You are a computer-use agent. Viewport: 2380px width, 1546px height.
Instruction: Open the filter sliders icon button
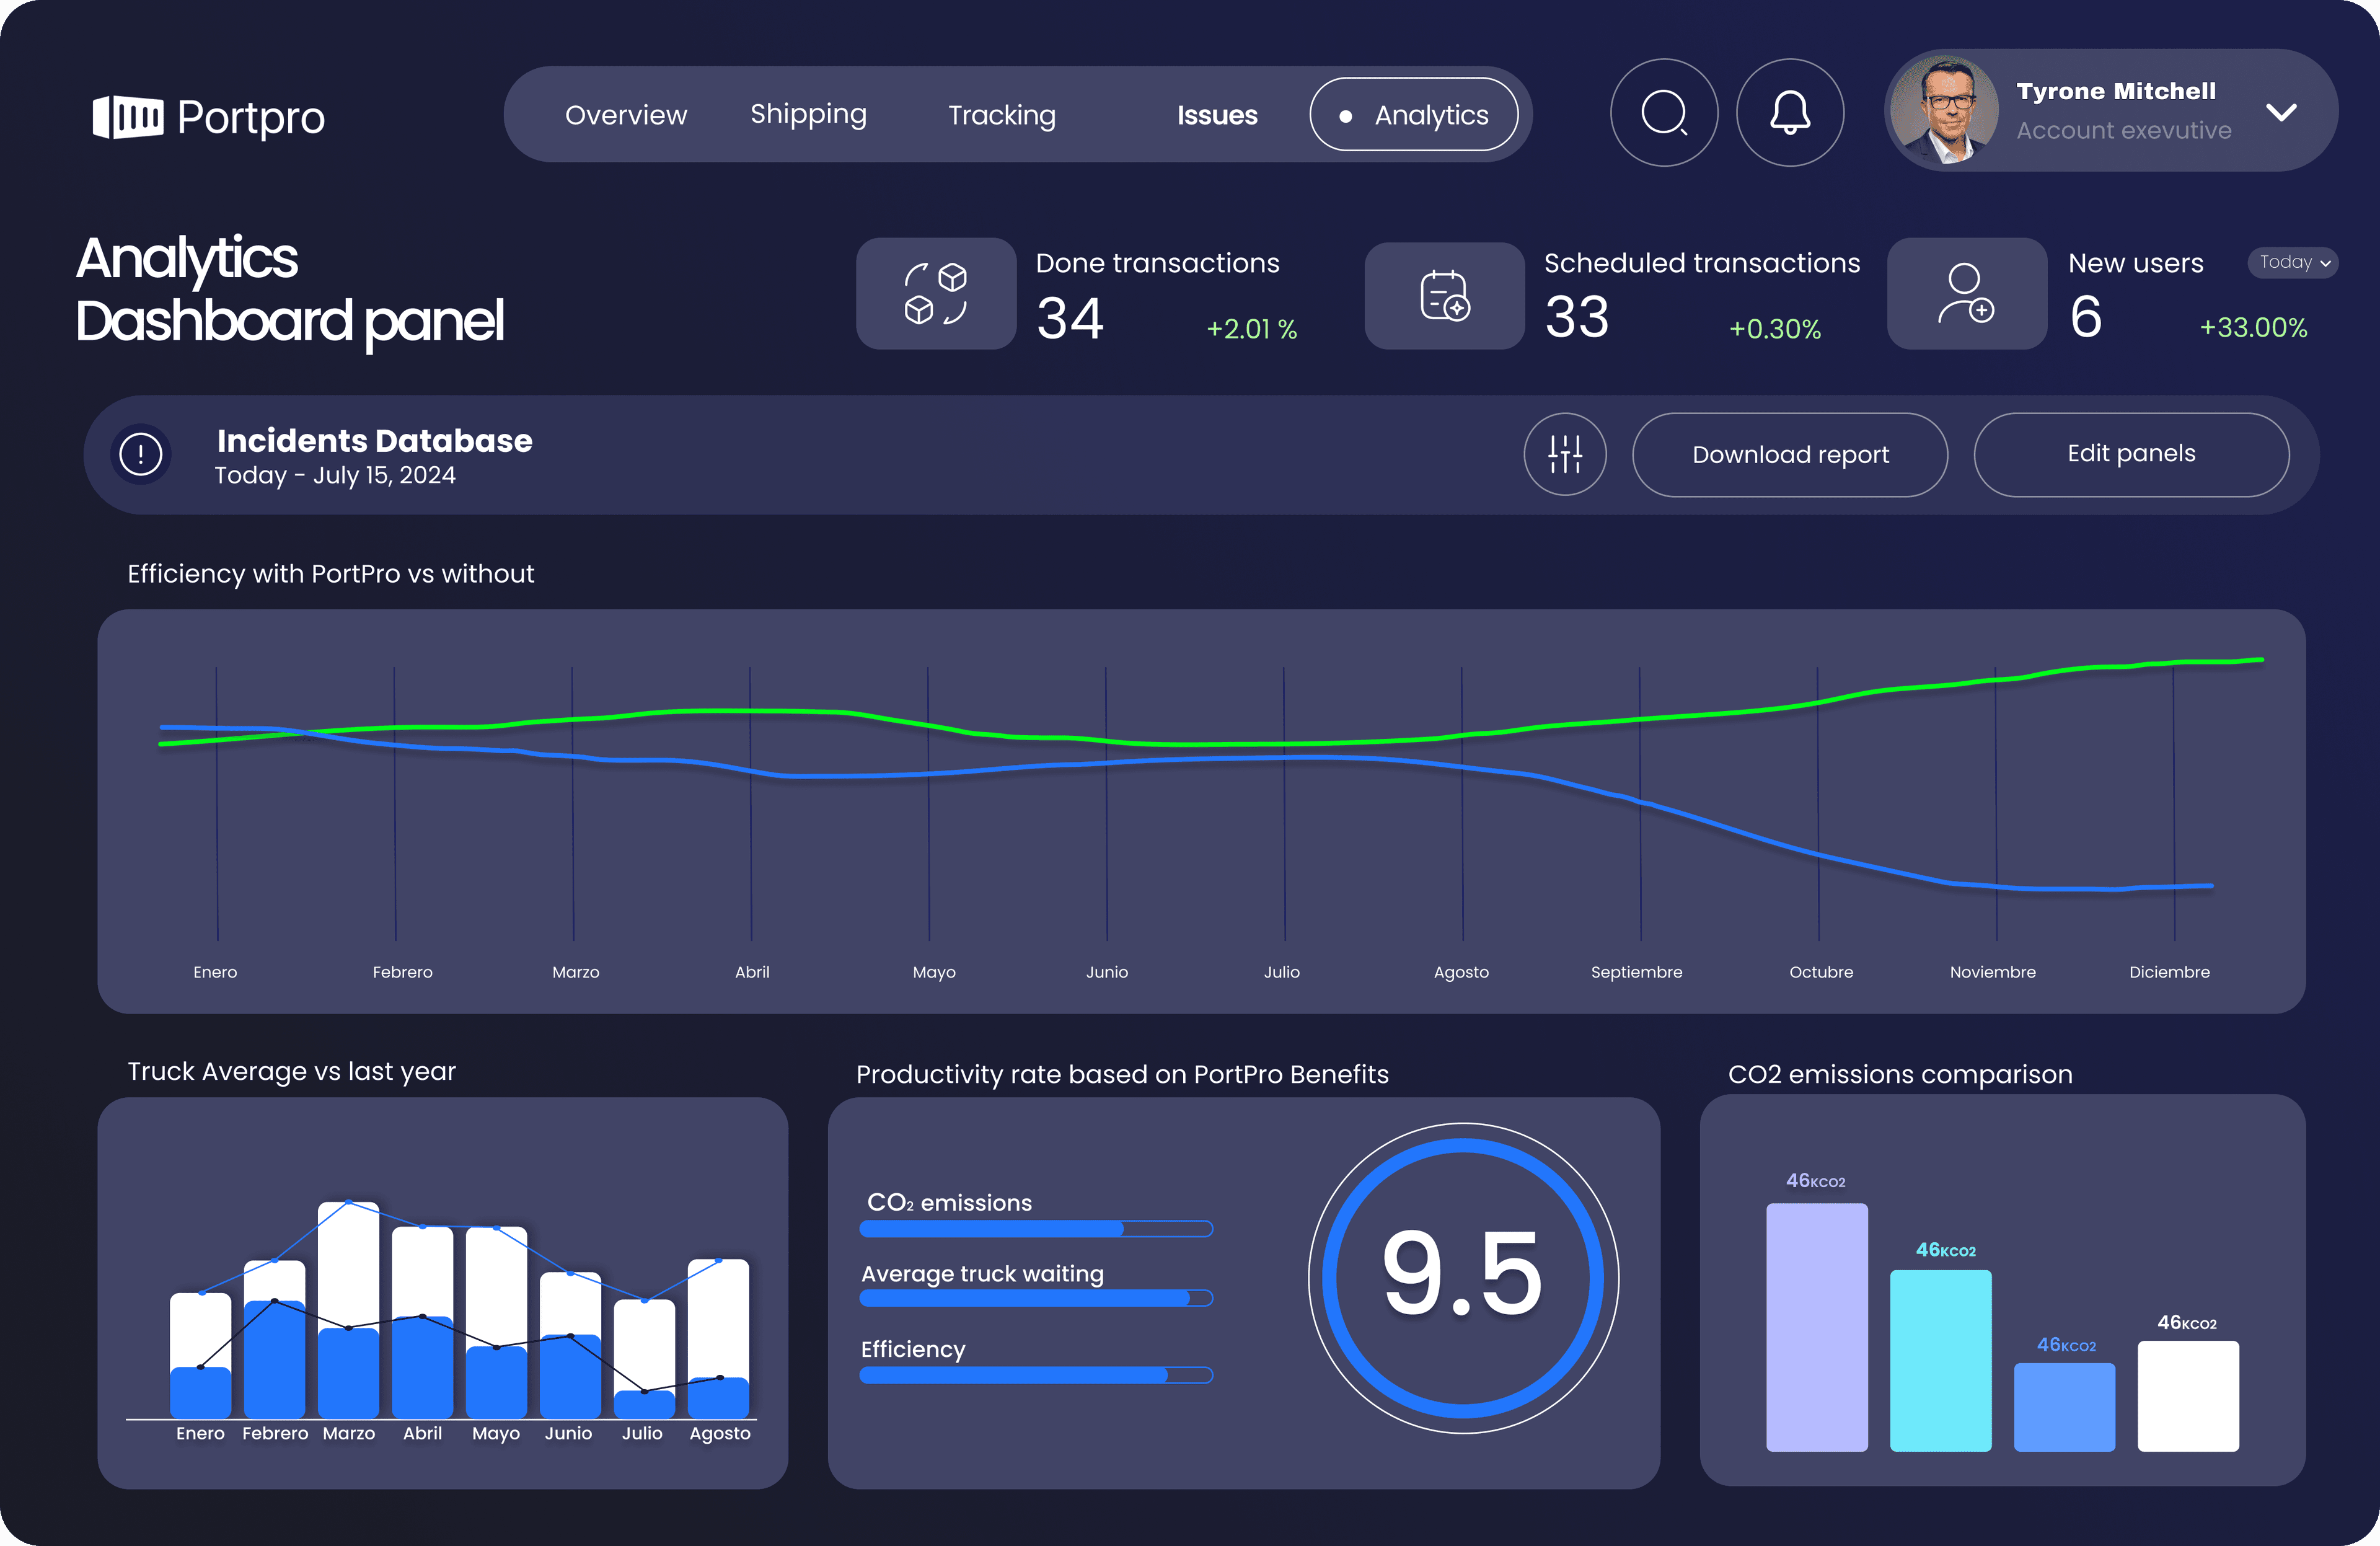[1565, 454]
